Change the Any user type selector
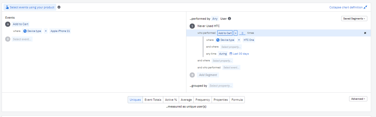The height and width of the screenshot is (117, 376). tap(215, 19)
